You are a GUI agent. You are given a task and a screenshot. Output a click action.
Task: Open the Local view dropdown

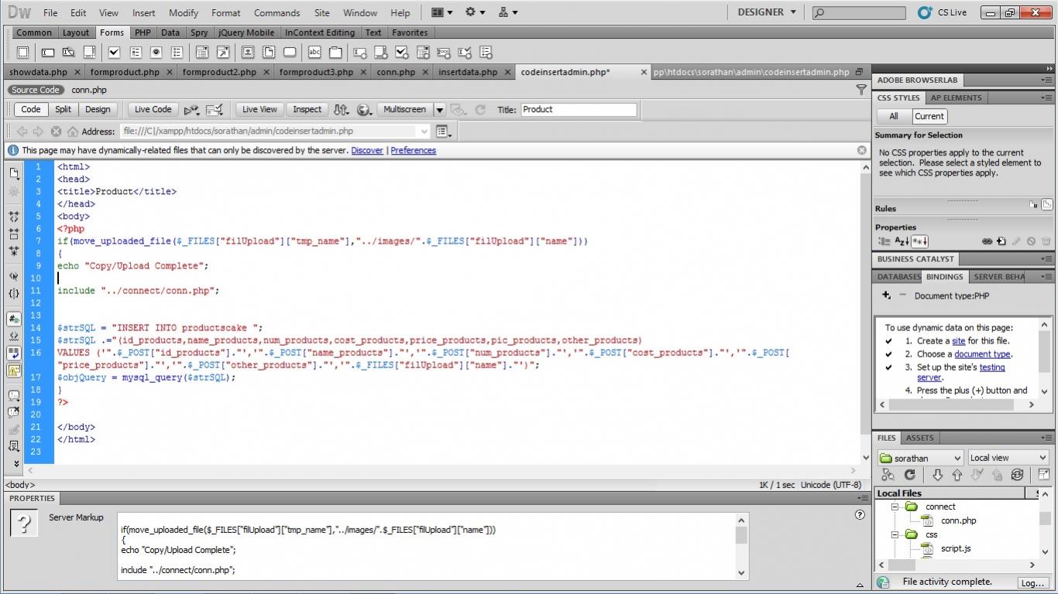point(1008,458)
